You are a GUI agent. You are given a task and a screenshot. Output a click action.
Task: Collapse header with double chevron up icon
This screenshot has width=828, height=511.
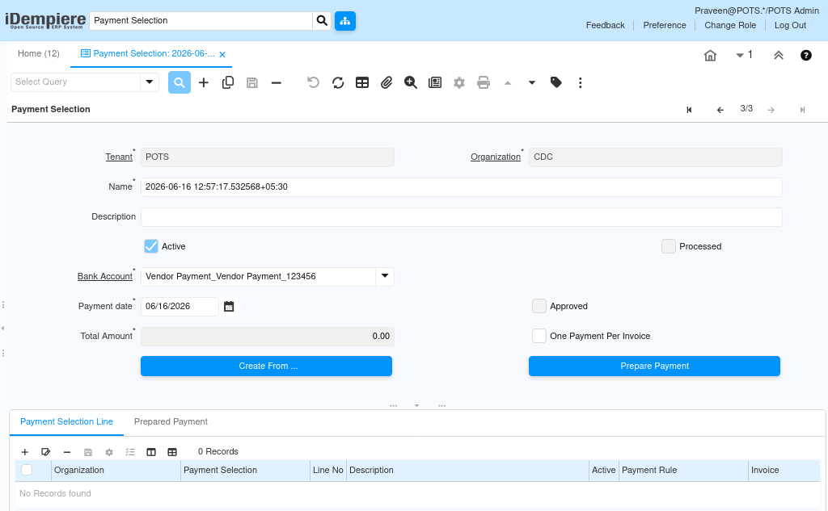779,56
